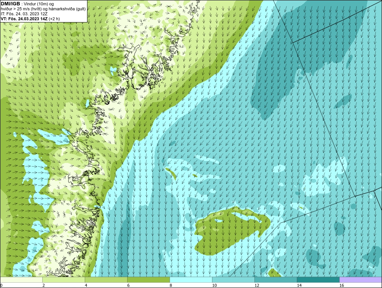This screenshot has width=382, height=288.
Task: Click the '6' label on the scale
Action: pyautogui.click(x=128, y=285)
